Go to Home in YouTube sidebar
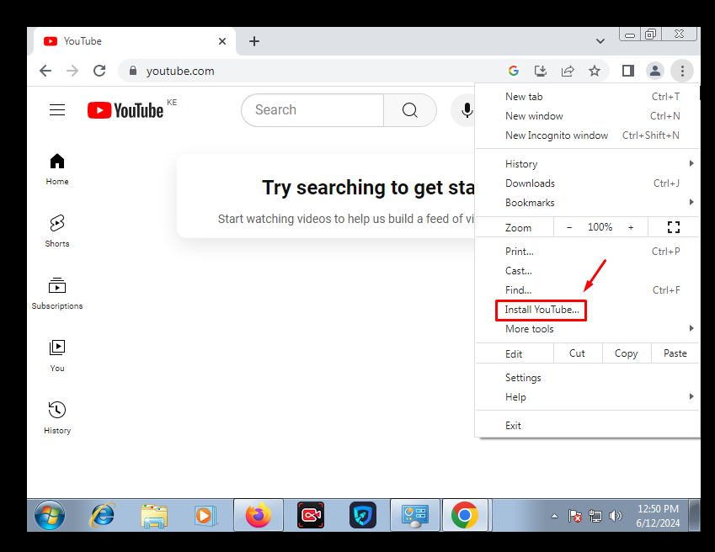Viewport: 715px width, 552px height. (x=57, y=169)
